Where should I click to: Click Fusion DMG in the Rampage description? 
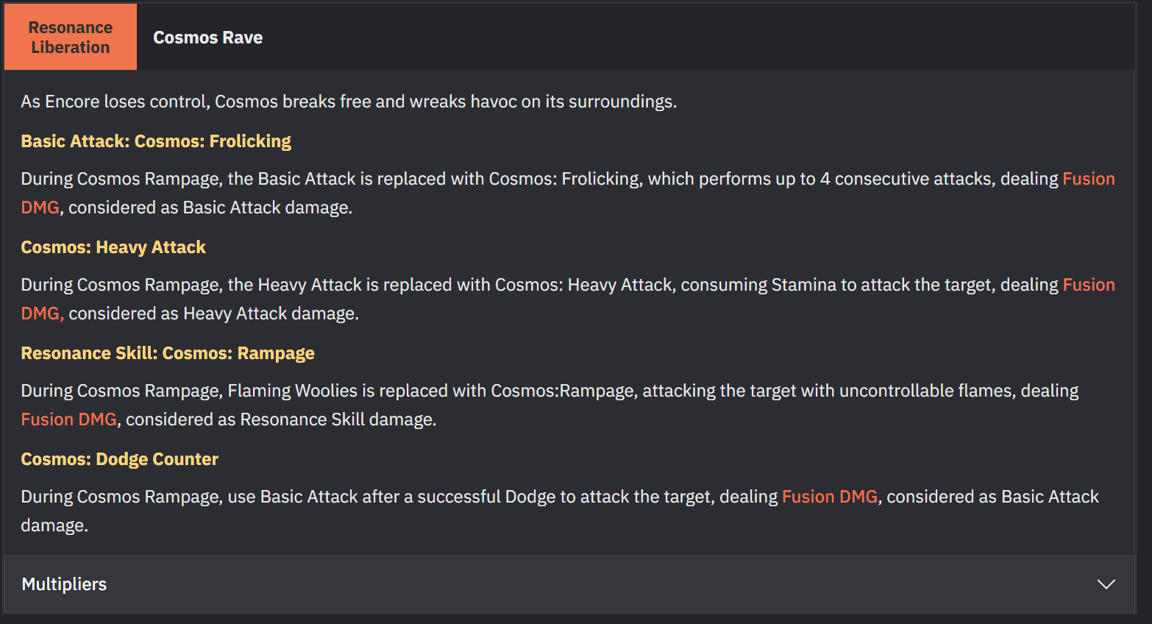pos(69,419)
